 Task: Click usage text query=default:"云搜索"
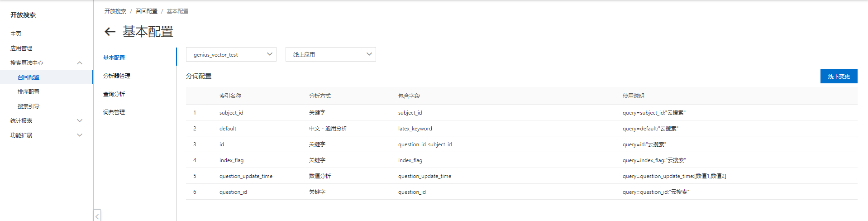(x=650, y=128)
